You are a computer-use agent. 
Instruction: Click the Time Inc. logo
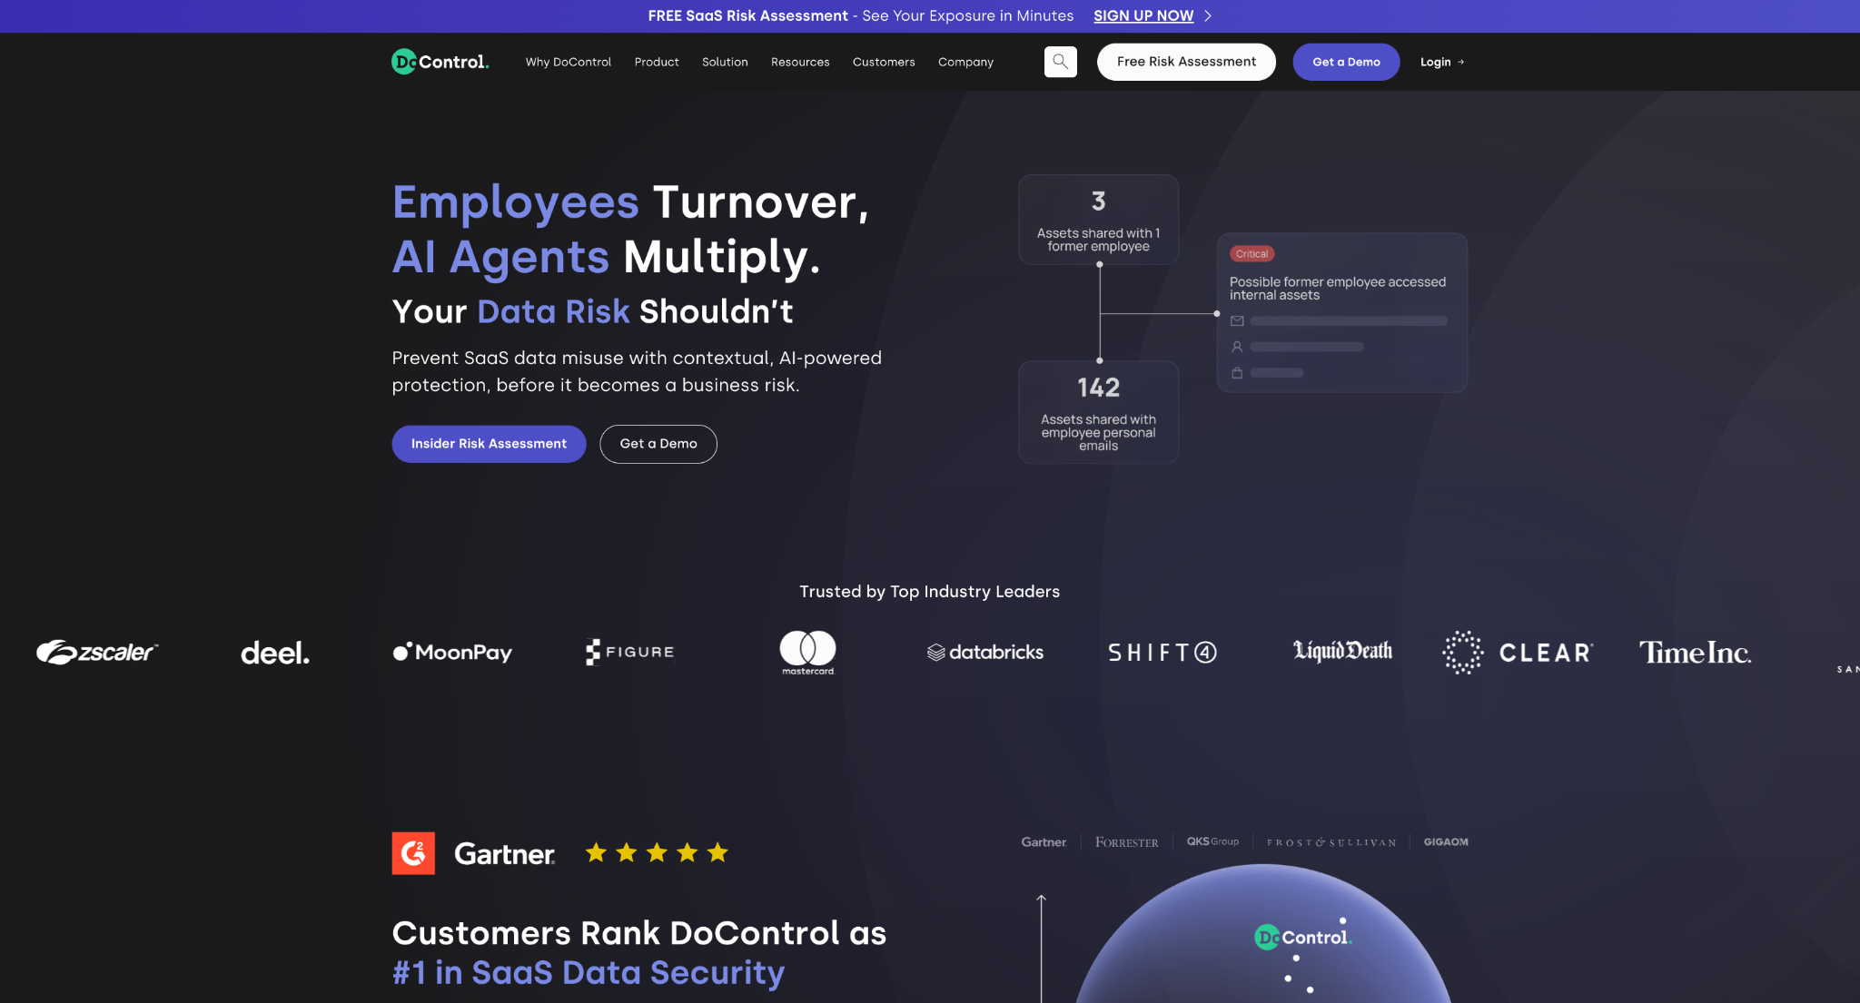1695,653
